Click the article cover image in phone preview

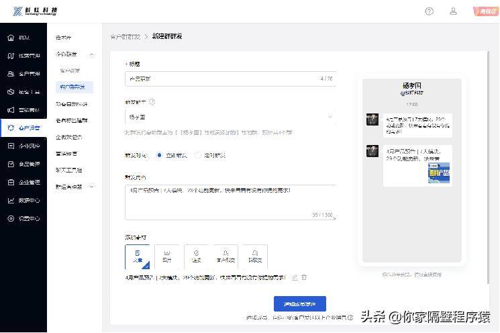tap(439, 173)
